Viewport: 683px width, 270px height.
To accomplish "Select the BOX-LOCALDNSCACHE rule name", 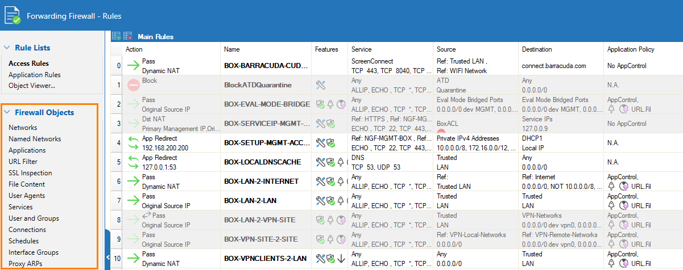I will pos(263,162).
